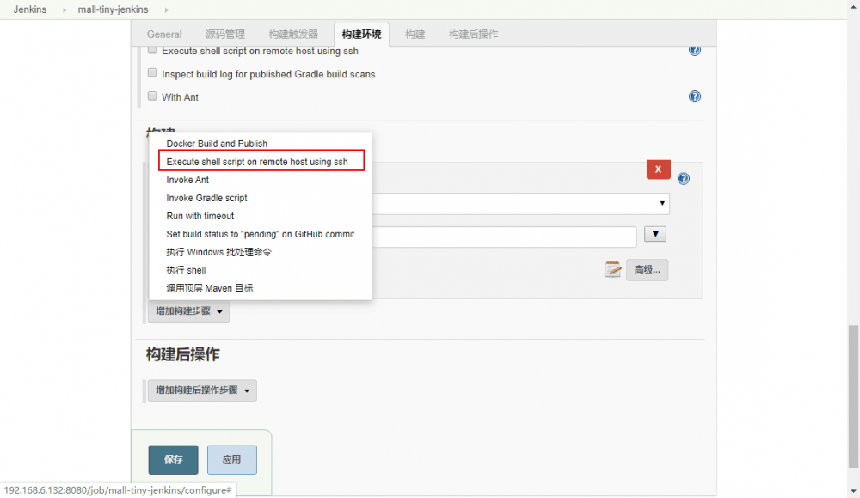Click the help icon beside "With Ant"
The image size is (860, 498).
694,96
